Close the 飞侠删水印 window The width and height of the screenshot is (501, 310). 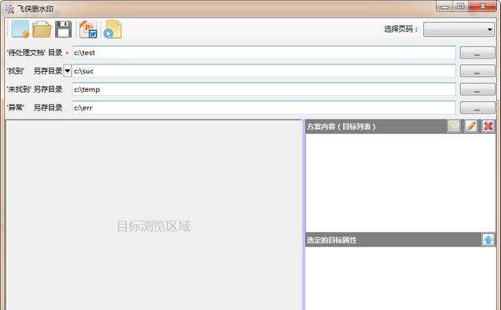click(483, 7)
